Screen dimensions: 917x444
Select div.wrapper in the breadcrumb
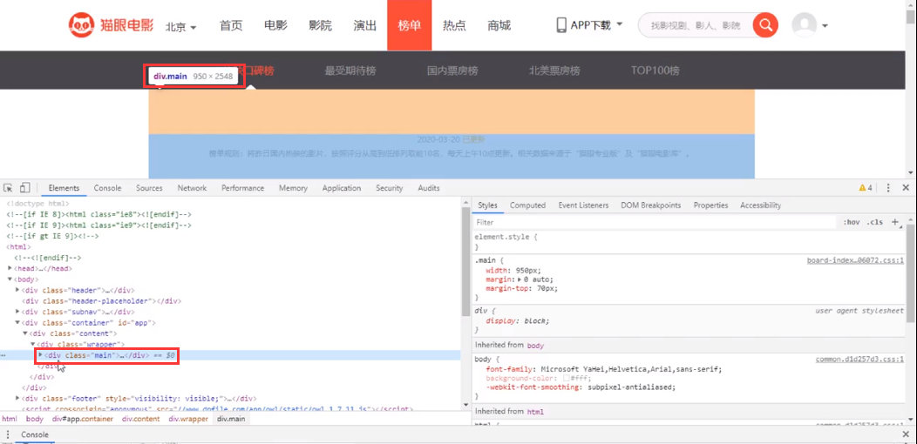[188, 419]
